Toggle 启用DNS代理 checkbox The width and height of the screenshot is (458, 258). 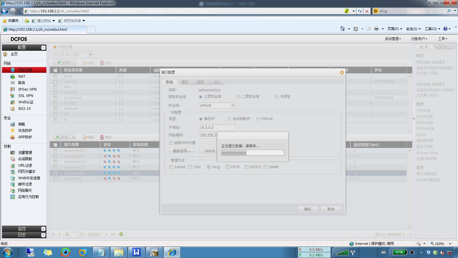(171, 143)
